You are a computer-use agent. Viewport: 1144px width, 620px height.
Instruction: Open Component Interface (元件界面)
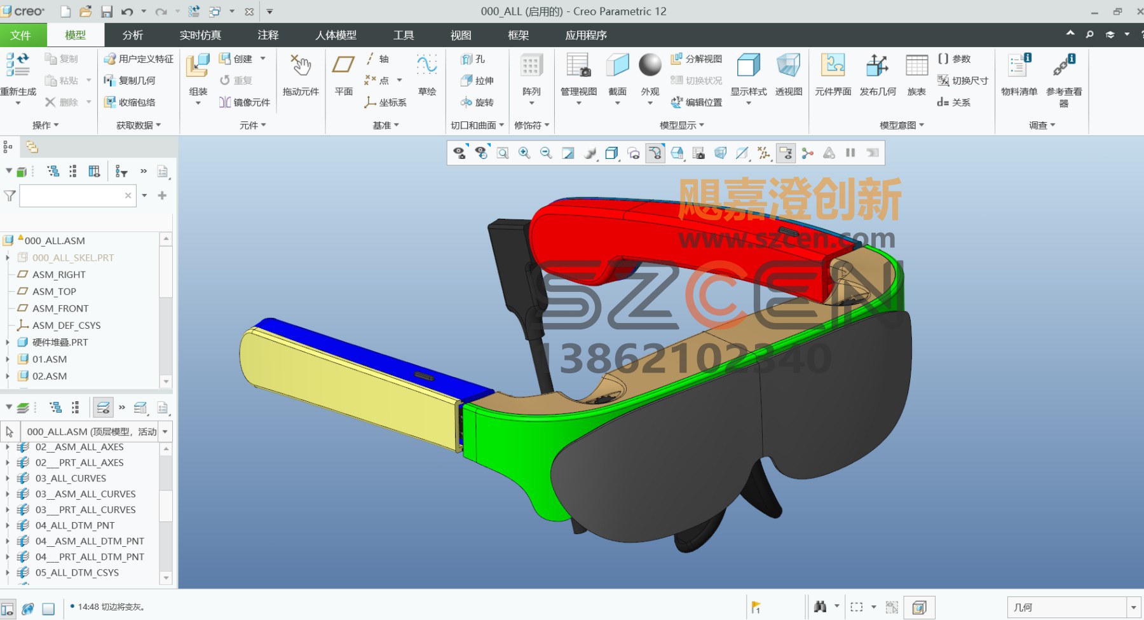[833, 75]
